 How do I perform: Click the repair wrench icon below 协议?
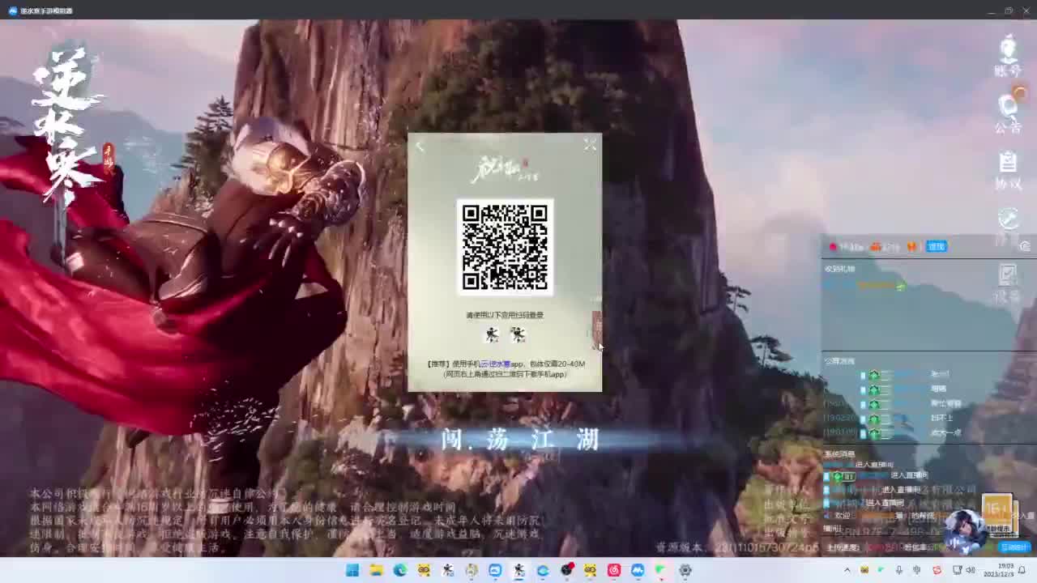click(1008, 220)
